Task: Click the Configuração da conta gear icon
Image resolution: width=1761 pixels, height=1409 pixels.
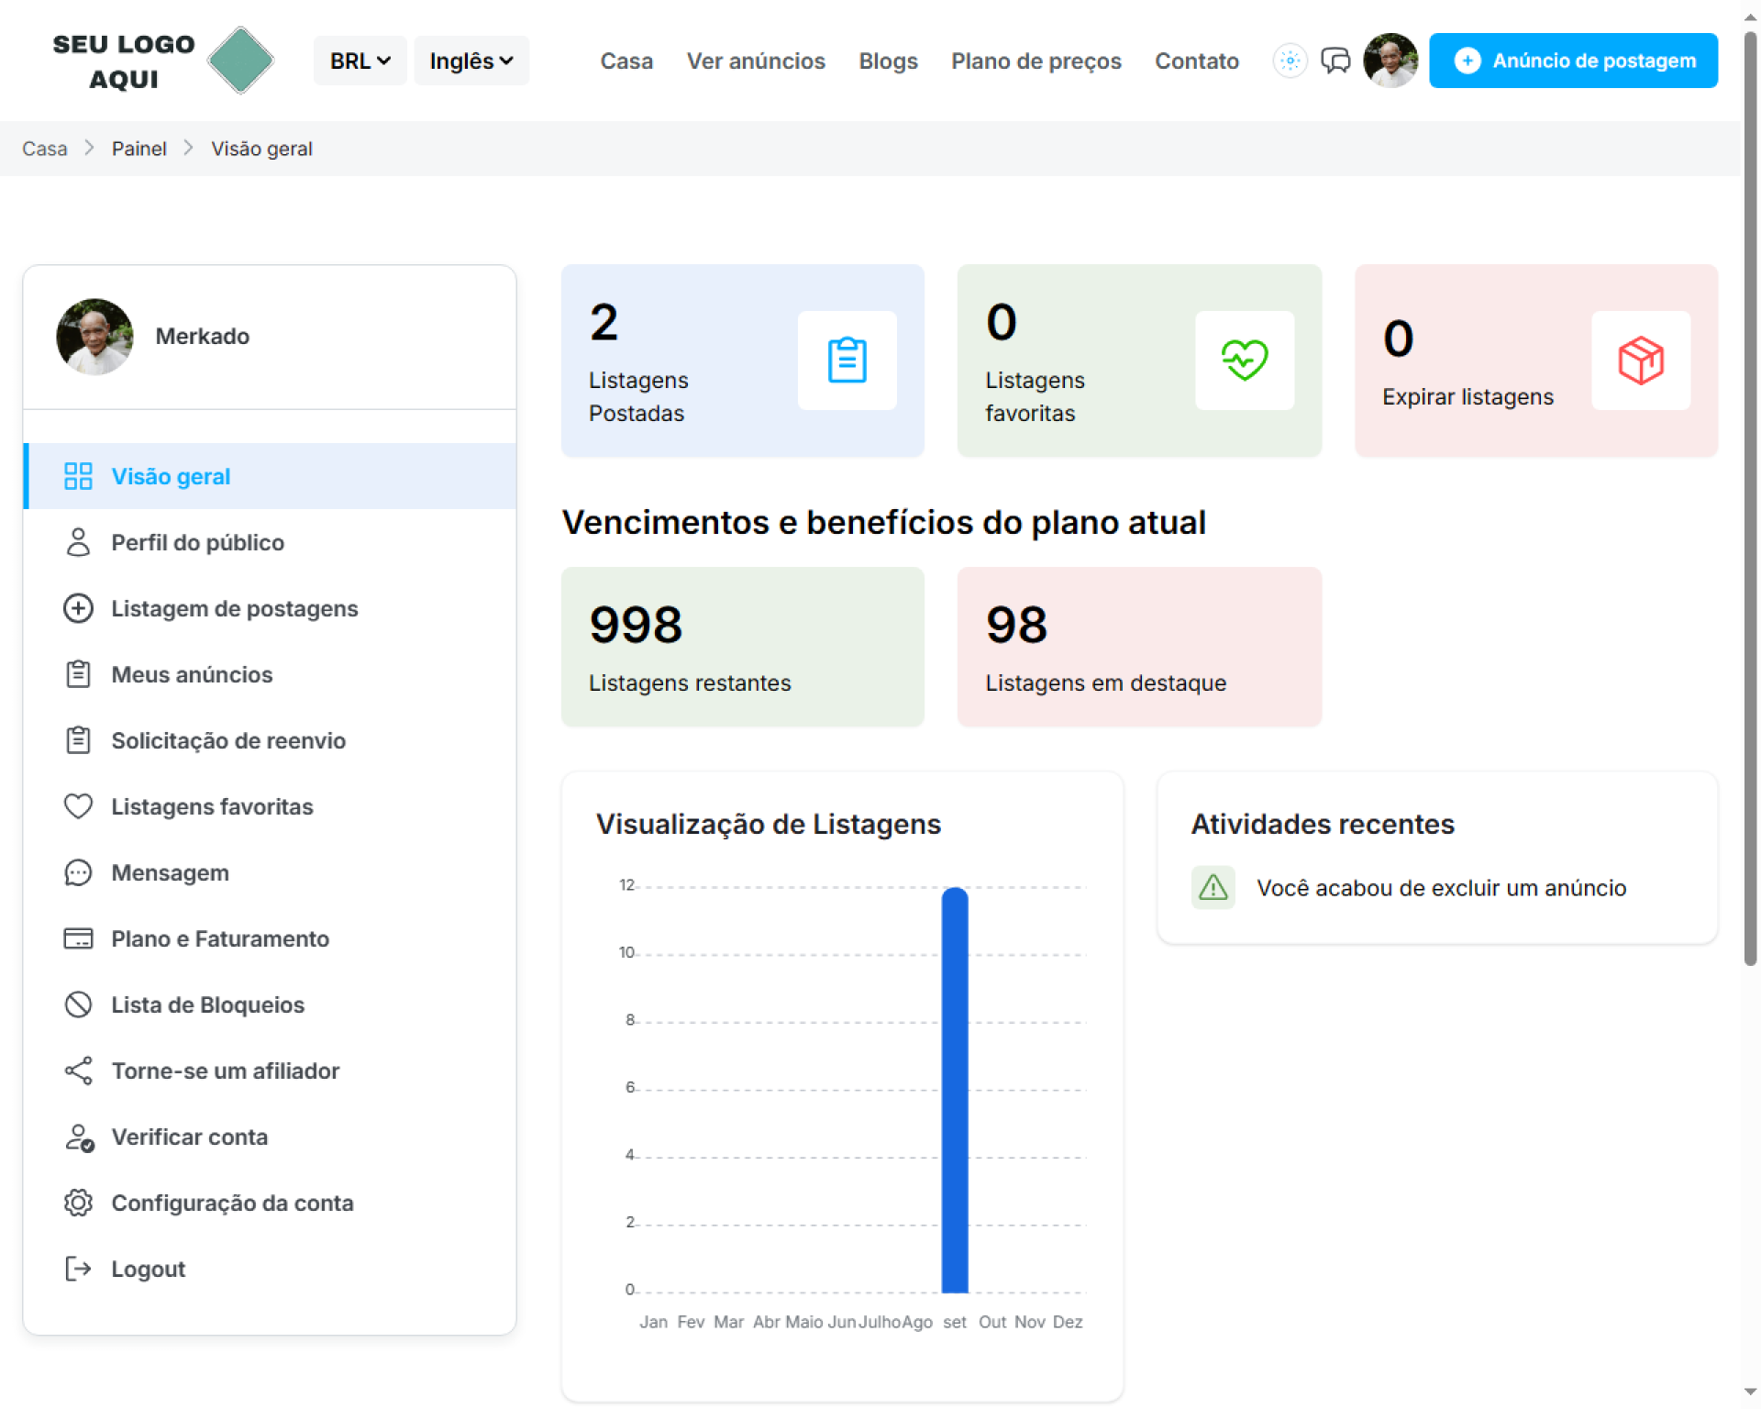Action: (x=79, y=1203)
